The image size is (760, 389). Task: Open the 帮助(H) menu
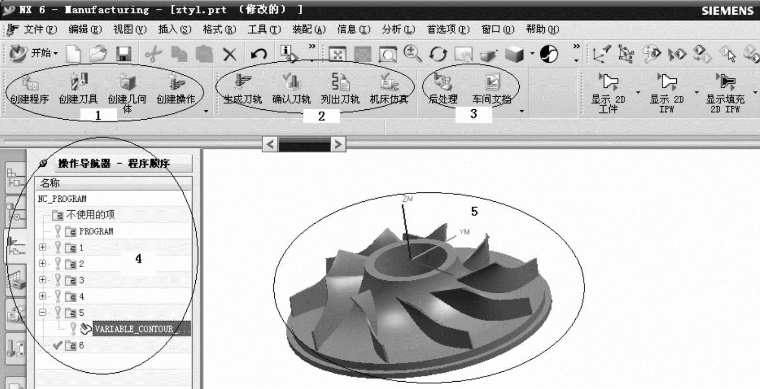click(543, 29)
